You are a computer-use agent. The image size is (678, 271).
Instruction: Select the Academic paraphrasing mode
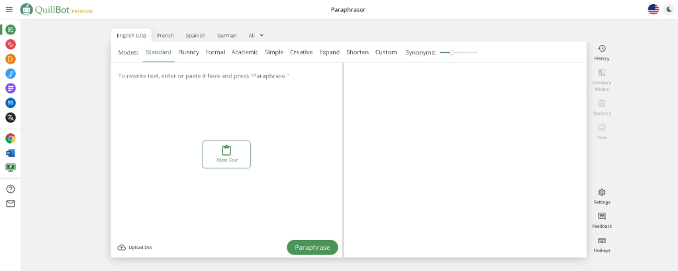[245, 52]
